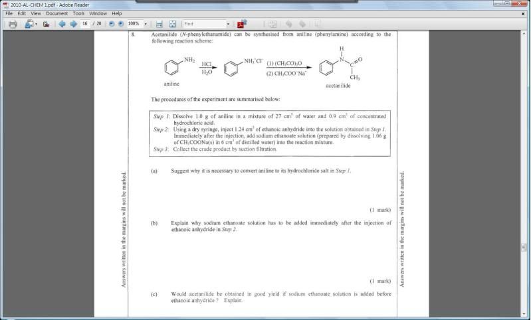
Task: Click the '/ 20' total page count text
Action: click(97, 24)
